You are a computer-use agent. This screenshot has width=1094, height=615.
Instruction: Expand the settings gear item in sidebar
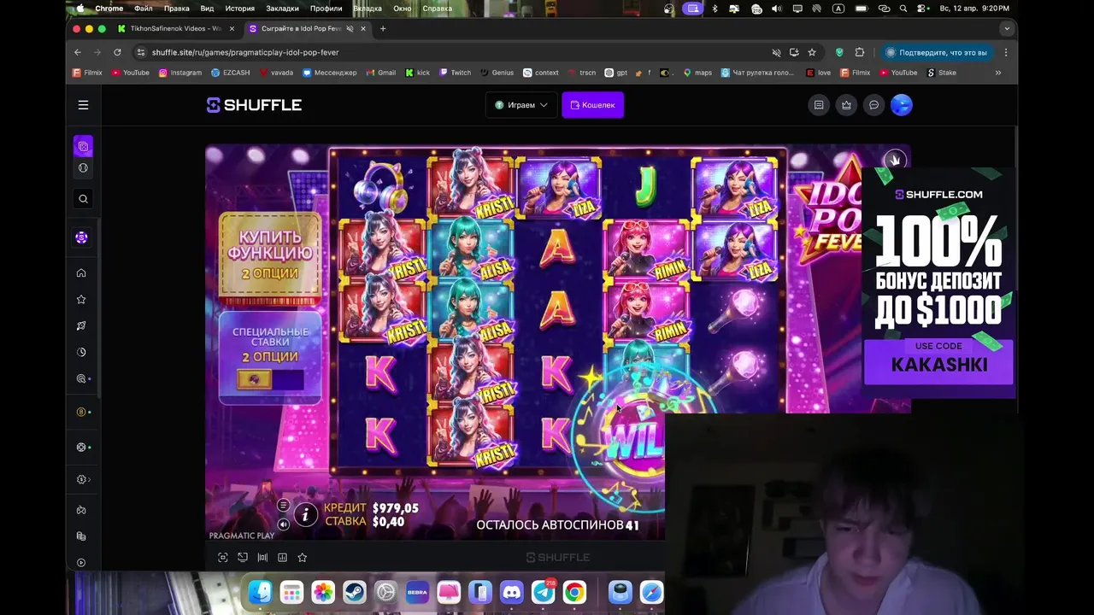pyautogui.click(x=82, y=479)
